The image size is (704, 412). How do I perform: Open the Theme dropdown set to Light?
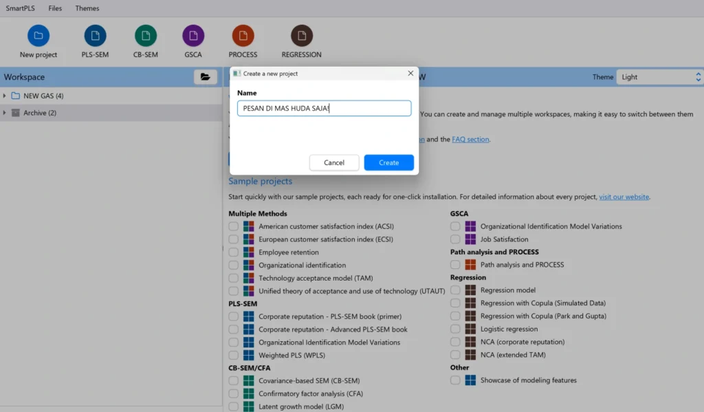tap(660, 77)
